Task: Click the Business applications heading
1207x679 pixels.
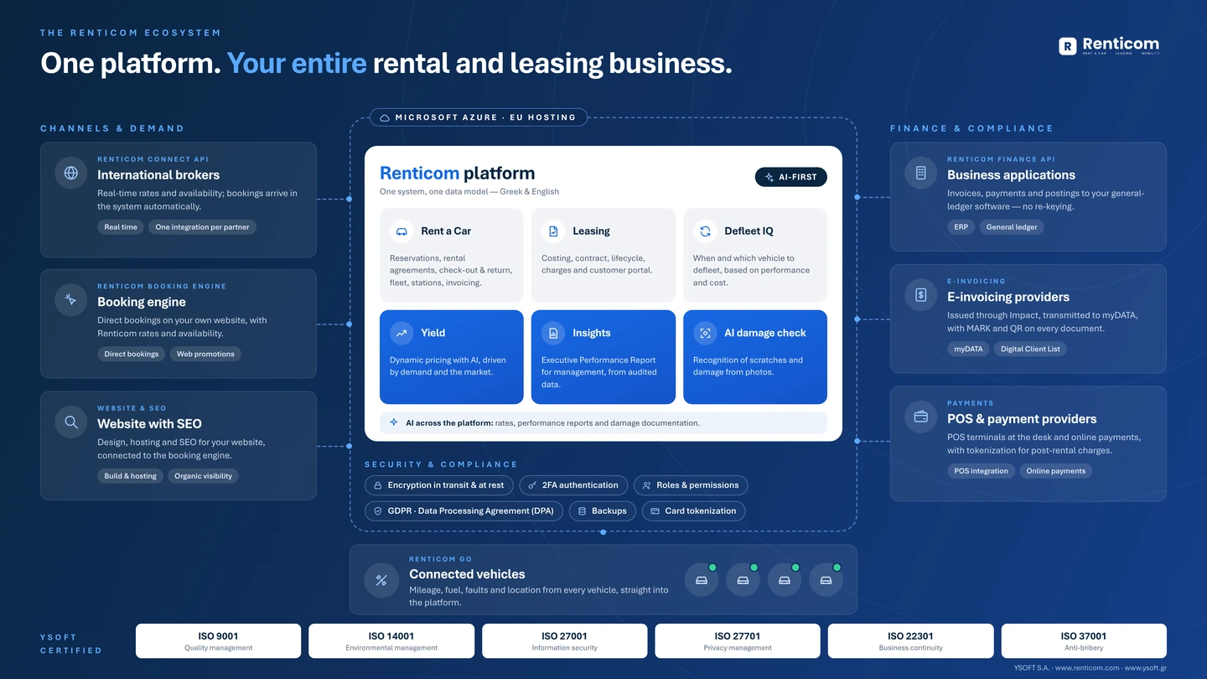Action: click(1011, 175)
